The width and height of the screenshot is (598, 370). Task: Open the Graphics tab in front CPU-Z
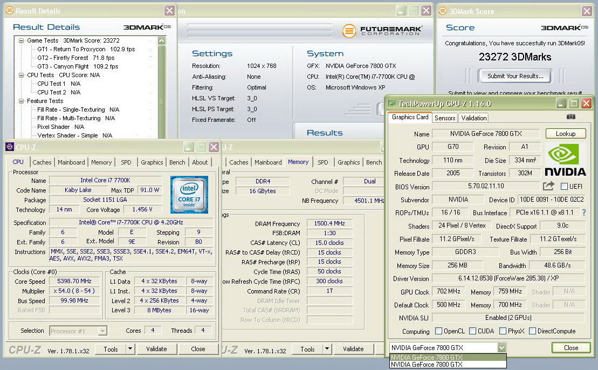point(152,162)
